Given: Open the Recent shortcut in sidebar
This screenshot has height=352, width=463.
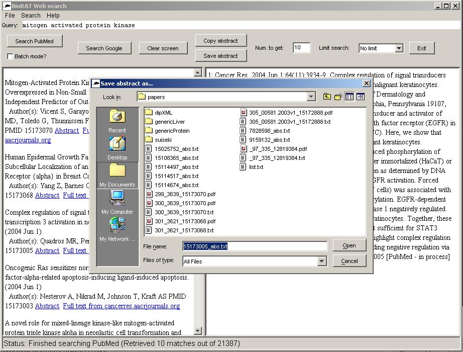Looking at the screenshot, I should pyautogui.click(x=117, y=121).
